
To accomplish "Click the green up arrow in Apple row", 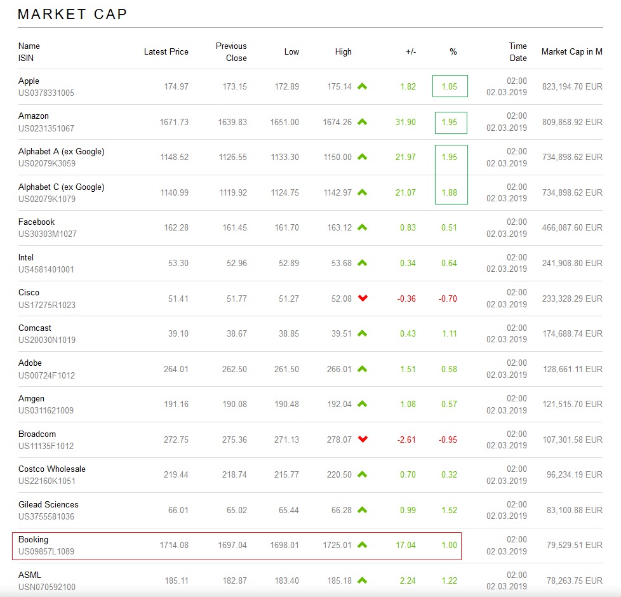I will 362,86.
